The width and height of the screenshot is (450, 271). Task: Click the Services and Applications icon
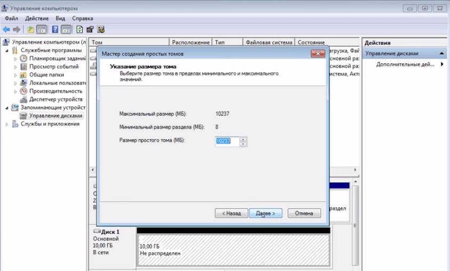click(x=15, y=124)
